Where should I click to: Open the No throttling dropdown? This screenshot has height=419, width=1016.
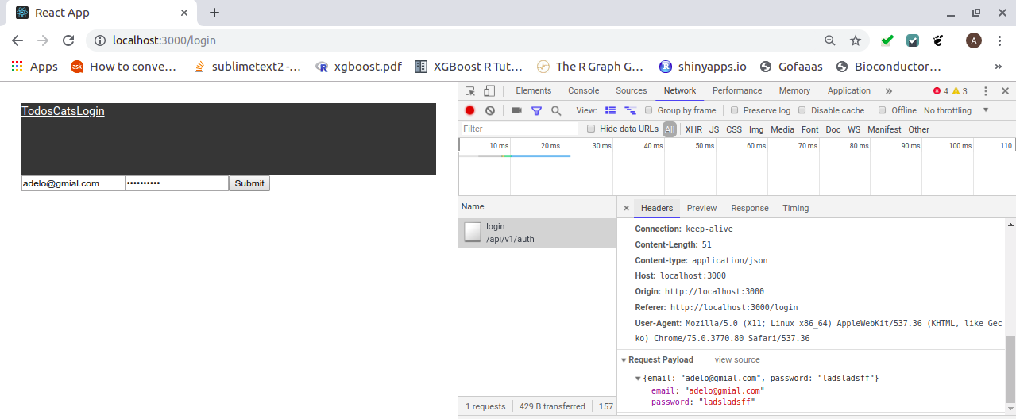(x=956, y=110)
